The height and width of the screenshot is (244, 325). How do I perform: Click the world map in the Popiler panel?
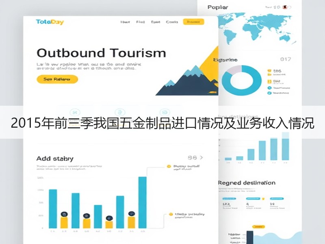click(x=257, y=28)
